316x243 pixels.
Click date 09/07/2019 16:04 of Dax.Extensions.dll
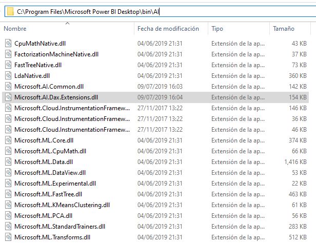point(160,97)
